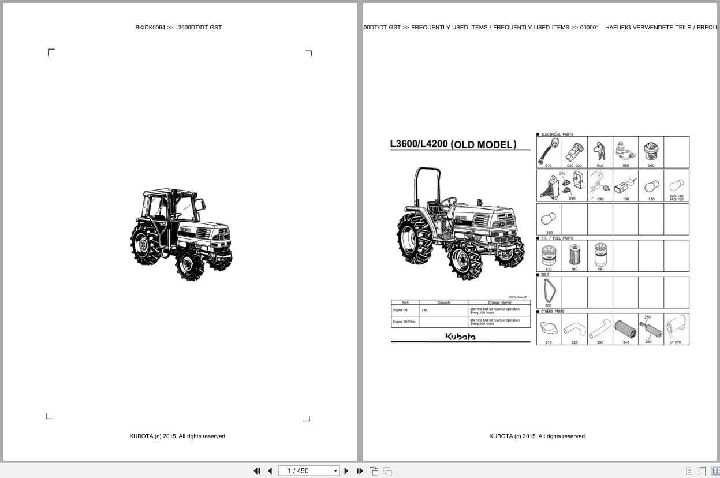Click the ELECTRICAL PARTS section label
The width and height of the screenshot is (720, 478).
point(557,134)
